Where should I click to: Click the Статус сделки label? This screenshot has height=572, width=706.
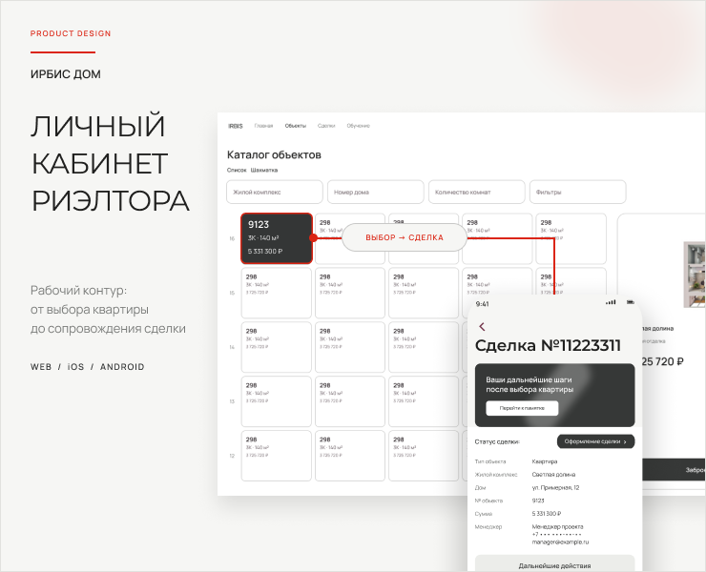497,442
